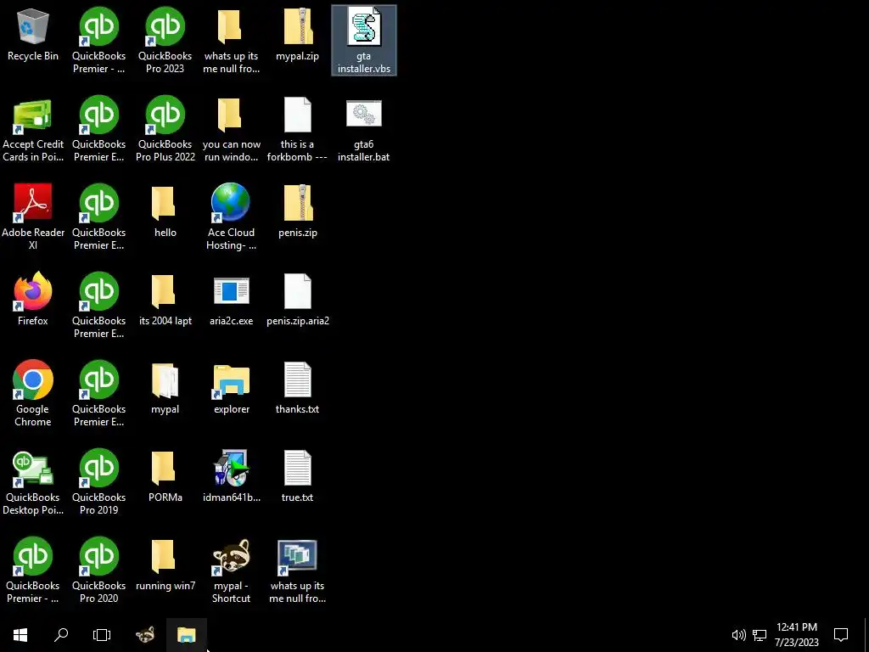Open the volume speaker tray icon
Viewport: 869px width, 652px height.
738,635
